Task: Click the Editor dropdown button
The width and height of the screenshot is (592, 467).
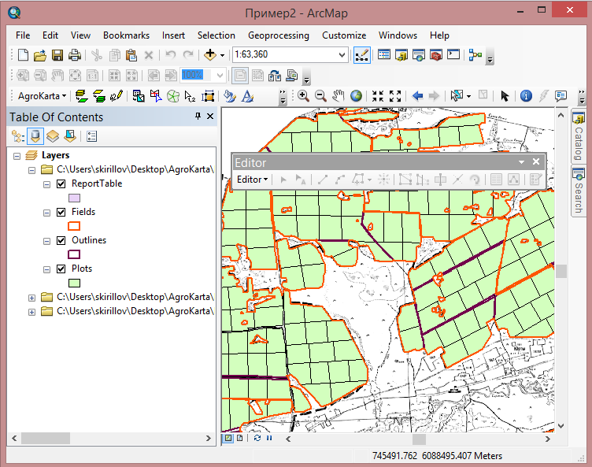Action: coord(252,180)
